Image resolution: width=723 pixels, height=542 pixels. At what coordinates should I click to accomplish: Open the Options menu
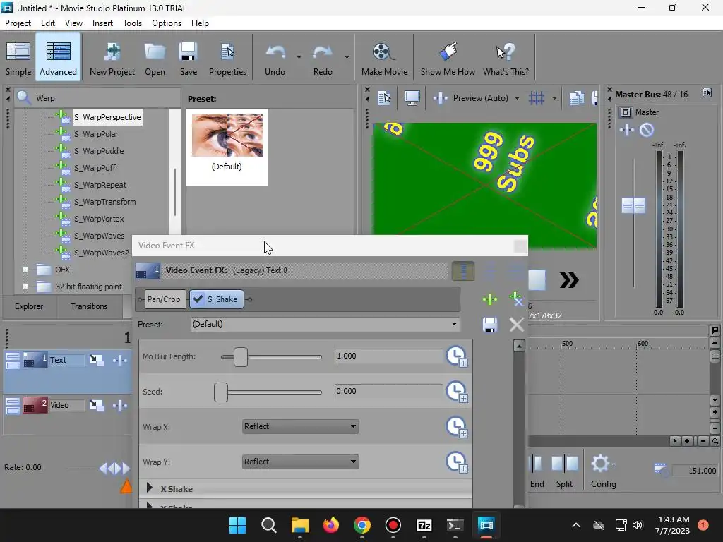tap(167, 23)
